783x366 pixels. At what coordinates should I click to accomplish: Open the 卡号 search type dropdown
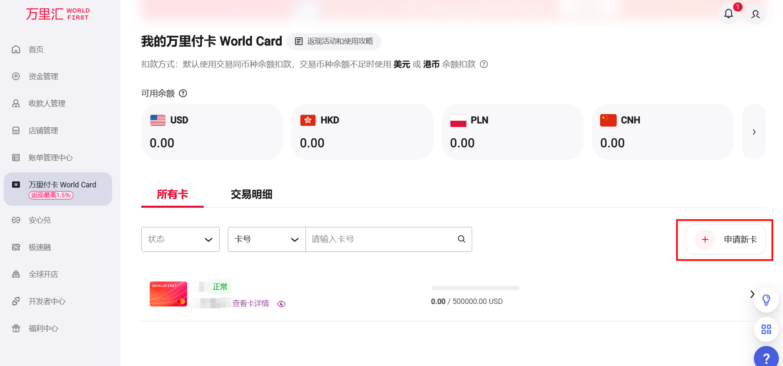[x=267, y=239]
